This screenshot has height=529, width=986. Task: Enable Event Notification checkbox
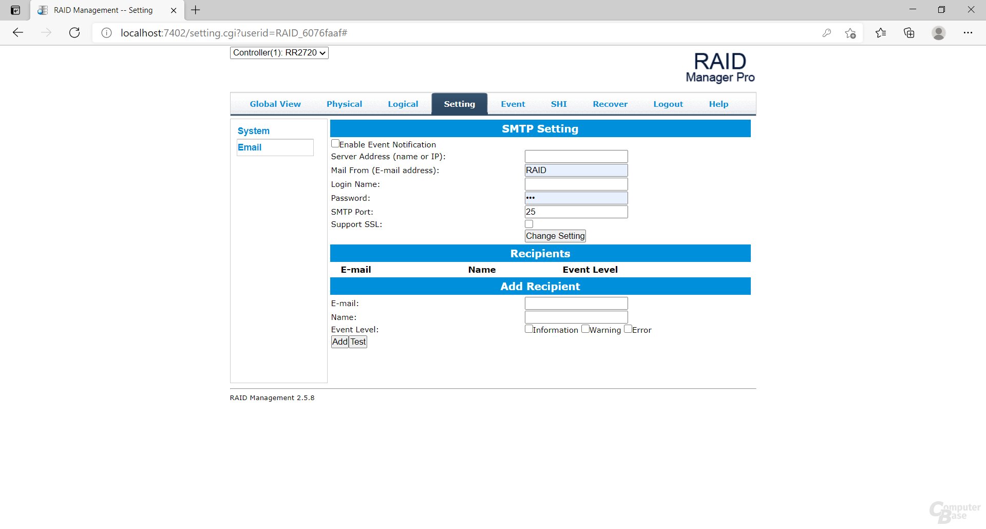click(x=335, y=144)
